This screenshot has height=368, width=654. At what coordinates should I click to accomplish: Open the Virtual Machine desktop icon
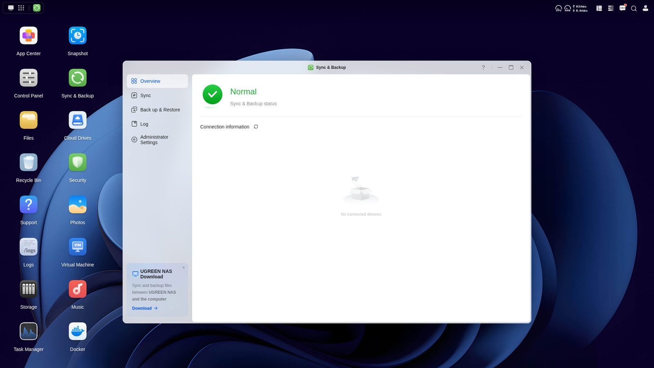click(78, 247)
